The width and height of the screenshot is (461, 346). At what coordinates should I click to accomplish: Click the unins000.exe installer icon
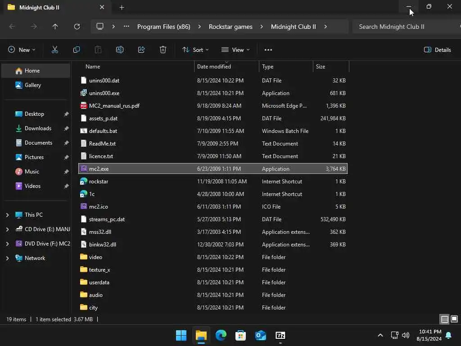83,93
